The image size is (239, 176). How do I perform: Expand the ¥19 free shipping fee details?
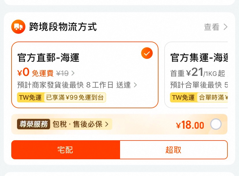pos(73,73)
